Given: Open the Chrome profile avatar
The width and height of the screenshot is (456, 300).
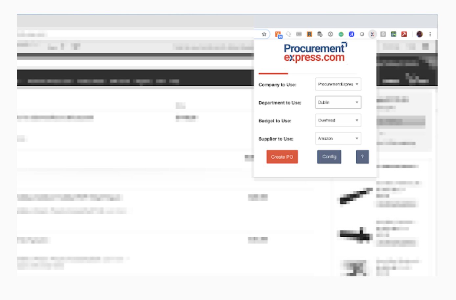Looking at the screenshot, I should coord(420,34).
